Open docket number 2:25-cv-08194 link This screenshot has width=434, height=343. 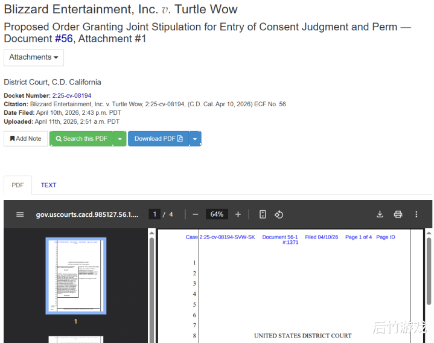(72, 95)
